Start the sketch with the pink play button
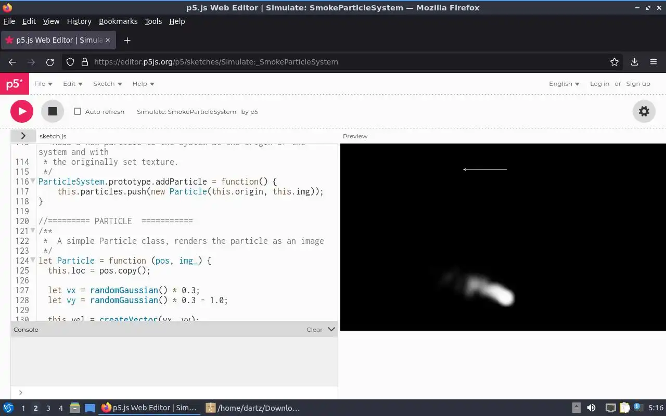This screenshot has width=666, height=416. point(22,111)
